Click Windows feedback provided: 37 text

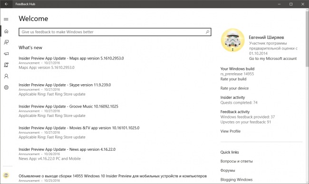click(x=248, y=117)
